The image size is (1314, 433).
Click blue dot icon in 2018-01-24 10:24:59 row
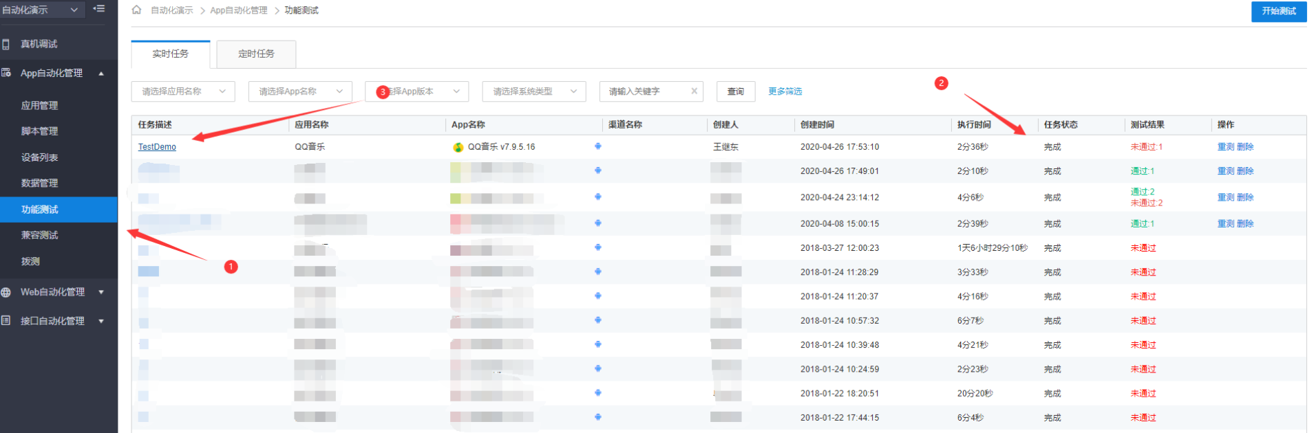point(597,369)
